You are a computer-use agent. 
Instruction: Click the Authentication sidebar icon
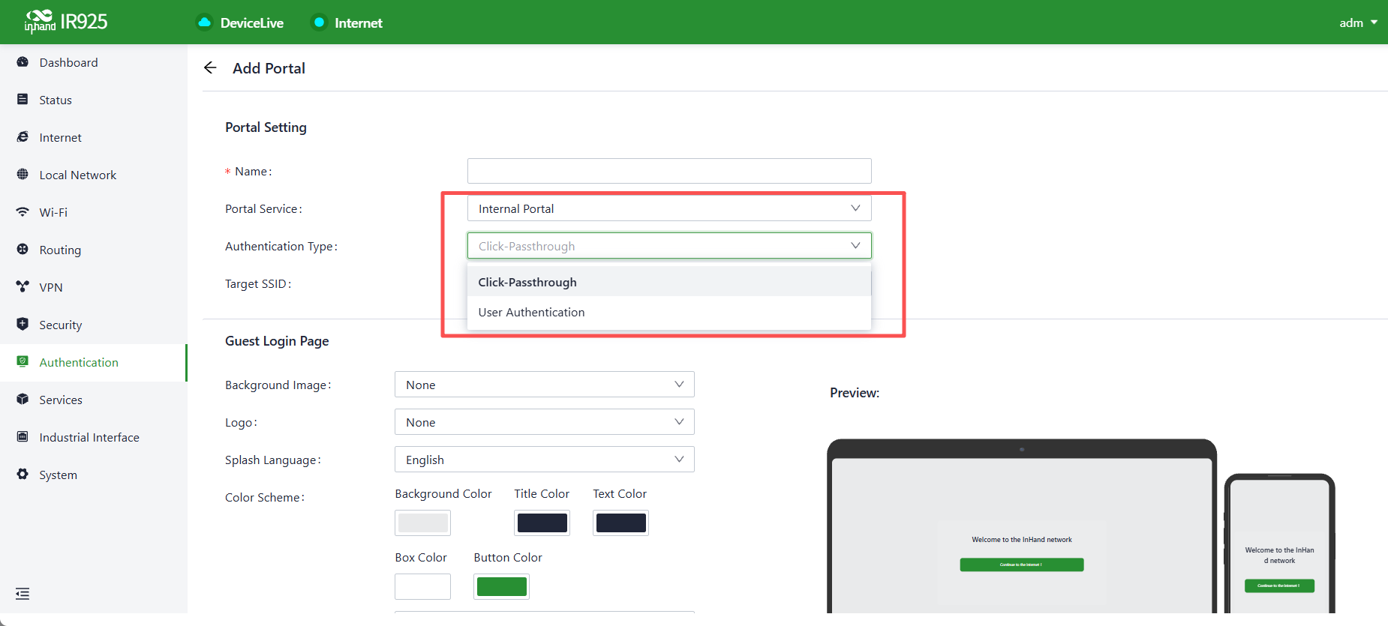point(23,362)
